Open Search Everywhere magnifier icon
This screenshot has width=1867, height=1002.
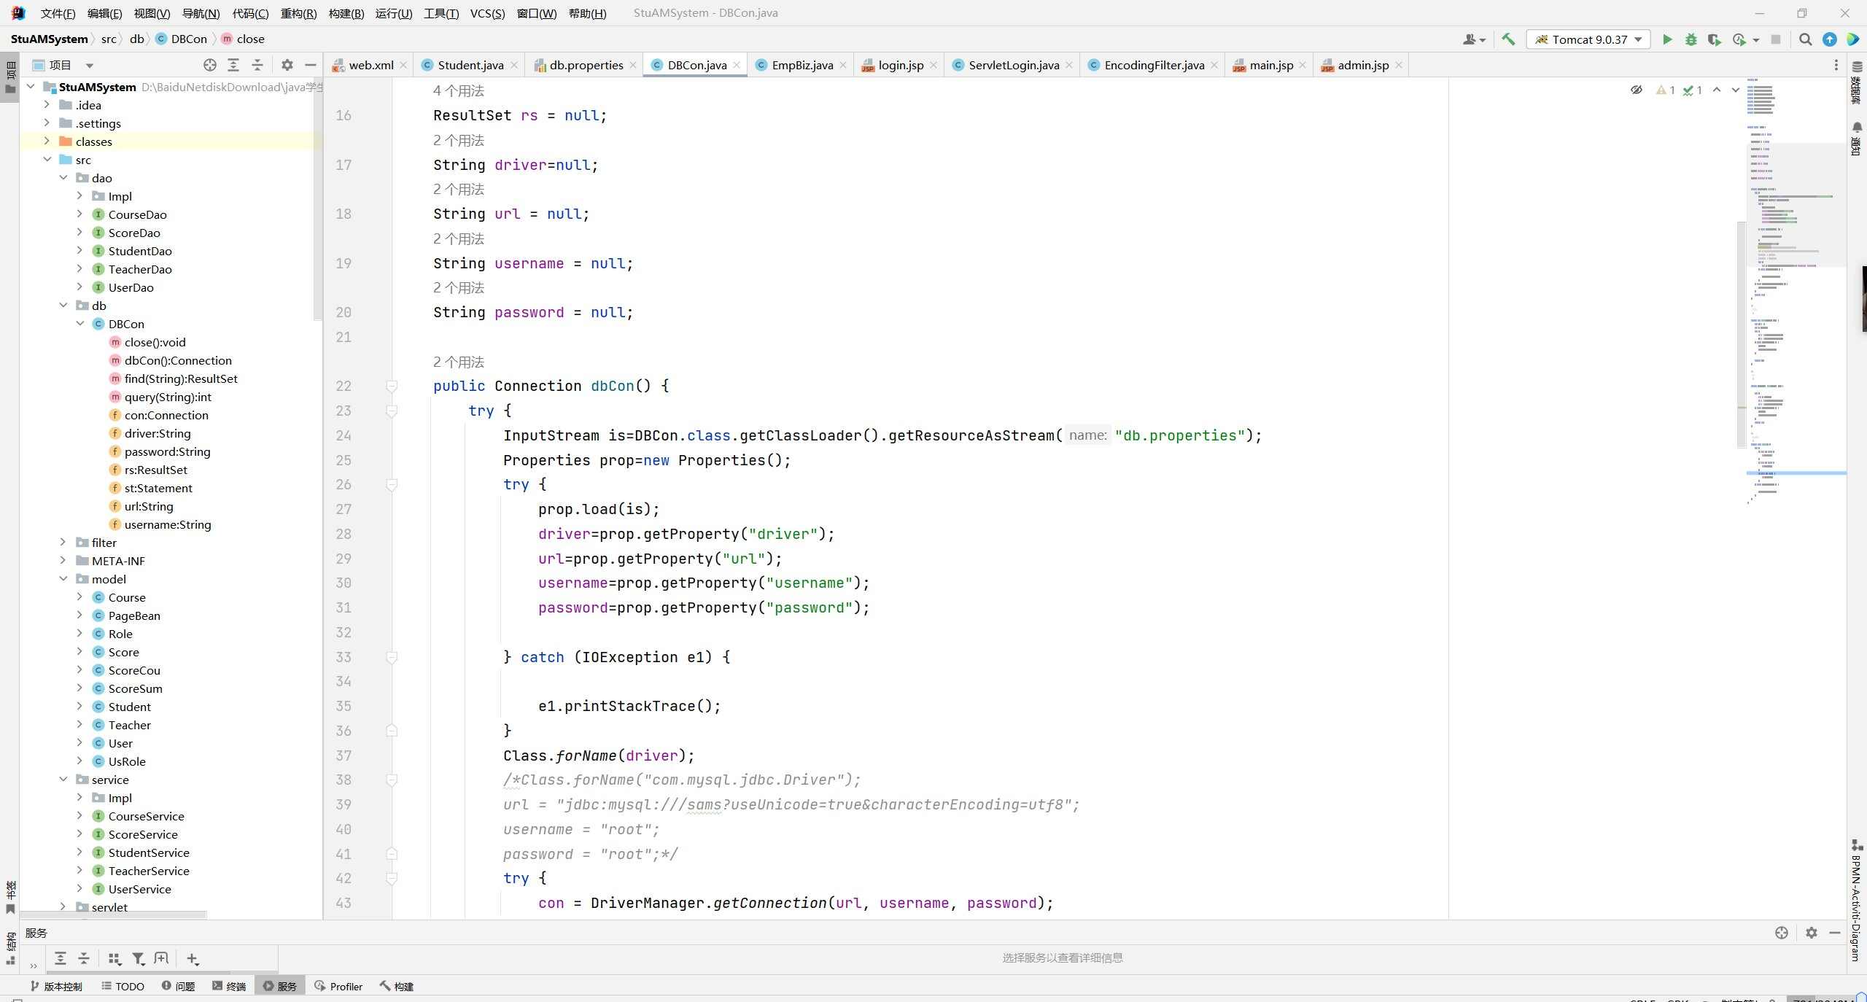tap(1806, 39)
